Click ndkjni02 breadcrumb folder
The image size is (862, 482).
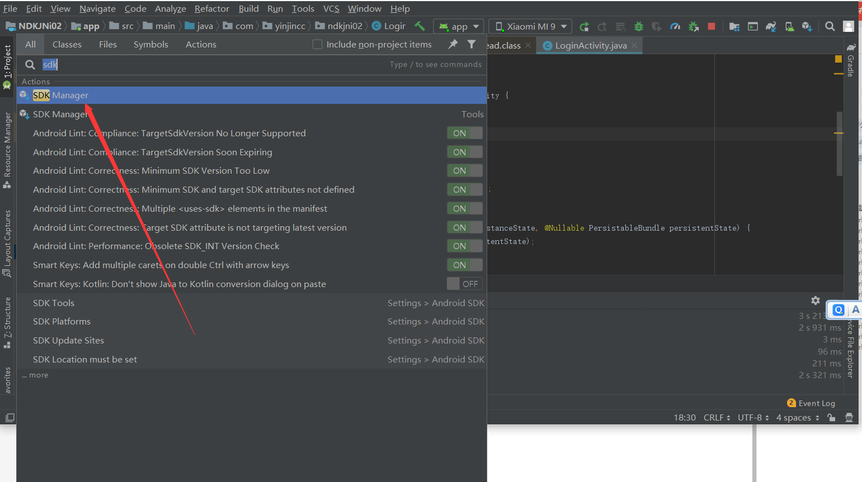(x=339, y=26)
